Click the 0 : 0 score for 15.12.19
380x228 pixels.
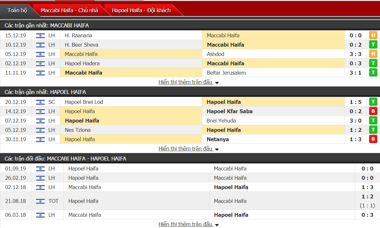[x=356, y=36]
